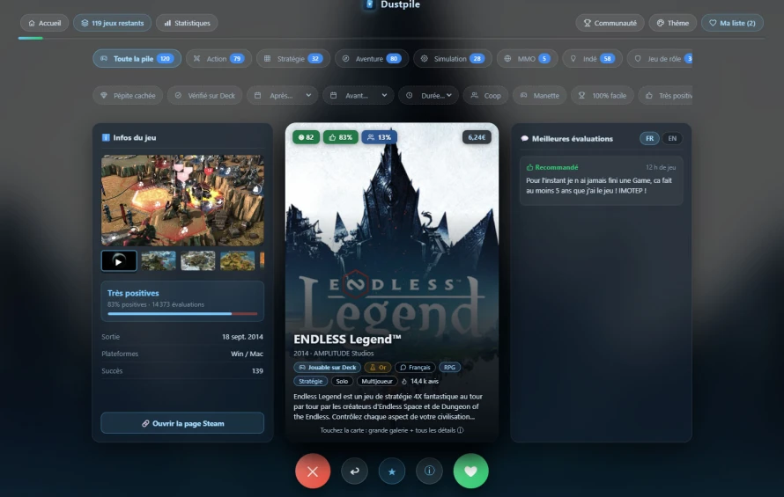Select the second screenshot thumbnail after the trailer
Image resolution: width=784 pixels, height=497 pixels.
198,260
